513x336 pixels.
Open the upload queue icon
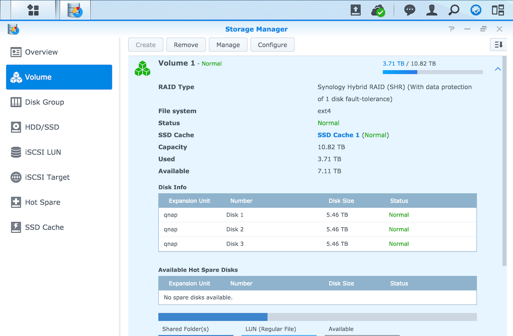[356, 10]
